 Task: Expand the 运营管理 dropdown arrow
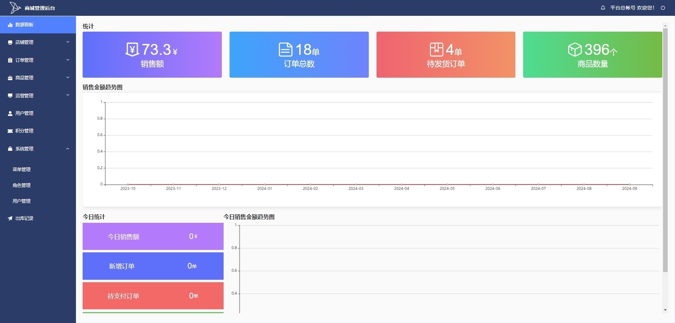[x=68, y=95]
